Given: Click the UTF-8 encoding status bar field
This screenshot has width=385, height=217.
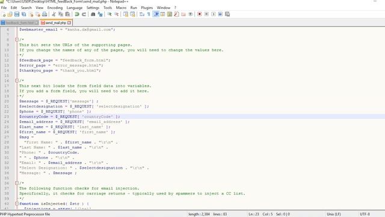Looking at the screenshot, I should pos(365,215).
